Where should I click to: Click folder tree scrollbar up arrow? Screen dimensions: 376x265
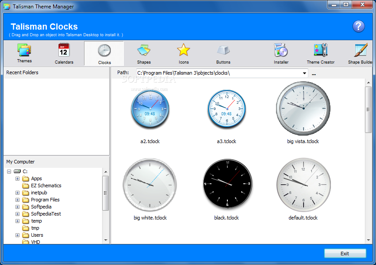[106, 172]
